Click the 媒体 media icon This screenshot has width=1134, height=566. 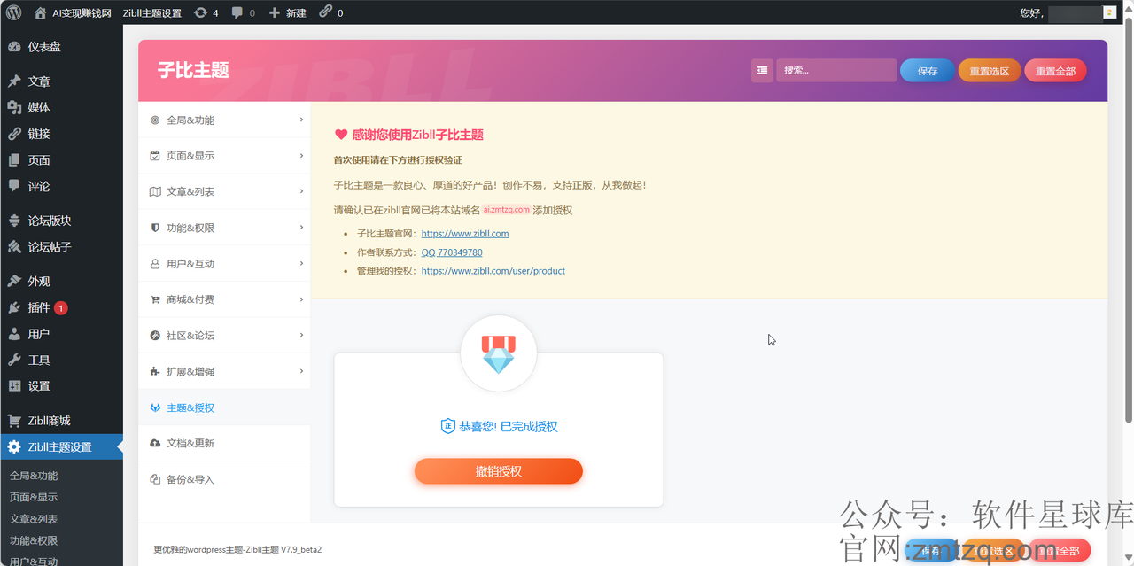click(x=14, y=107)
